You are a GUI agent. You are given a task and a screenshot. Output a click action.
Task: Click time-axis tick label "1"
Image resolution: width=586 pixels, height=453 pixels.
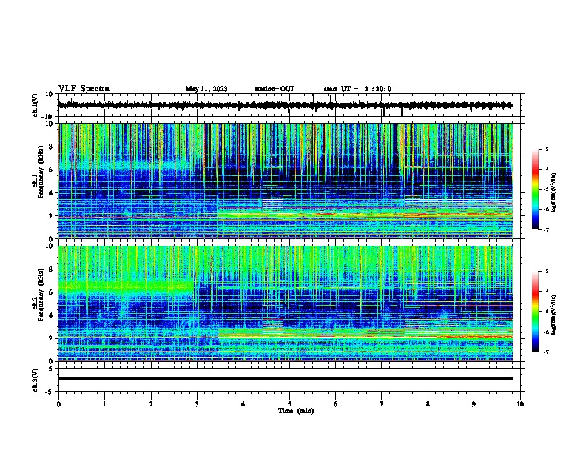(x=104, y=404)
